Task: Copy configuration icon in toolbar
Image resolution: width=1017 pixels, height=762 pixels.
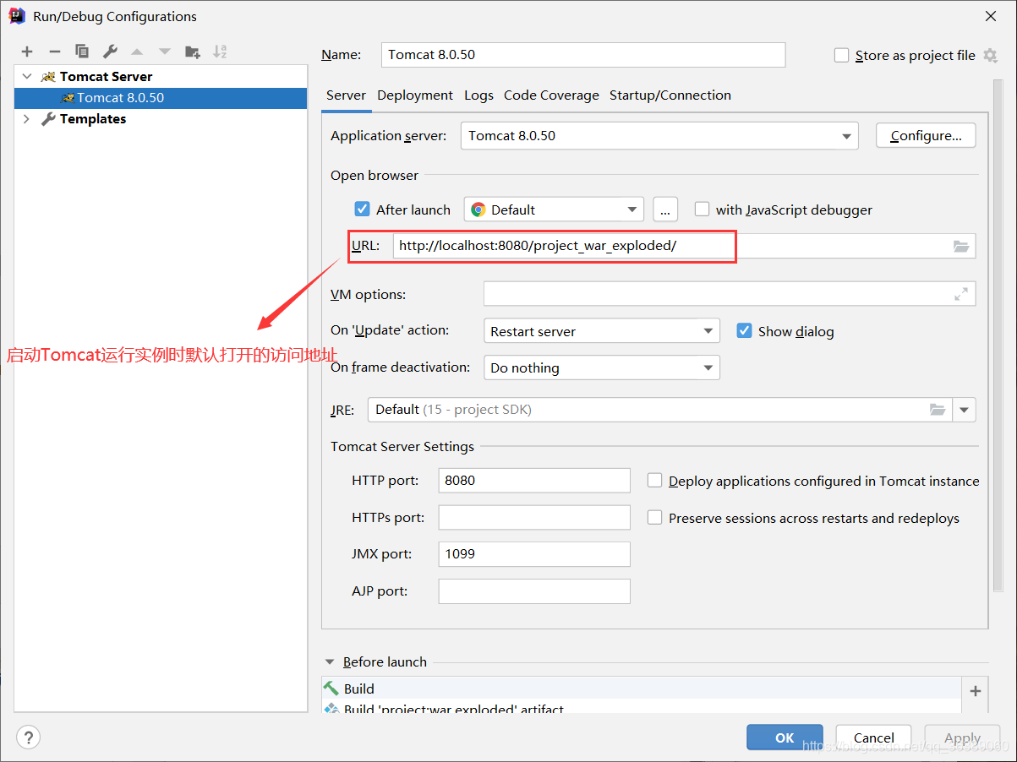Action: (82, 52)
